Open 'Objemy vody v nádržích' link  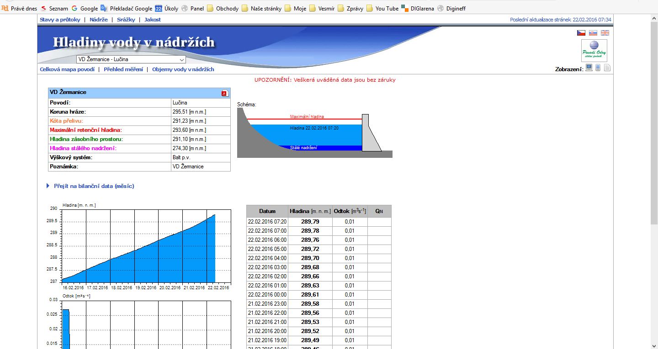coord(183,69)
